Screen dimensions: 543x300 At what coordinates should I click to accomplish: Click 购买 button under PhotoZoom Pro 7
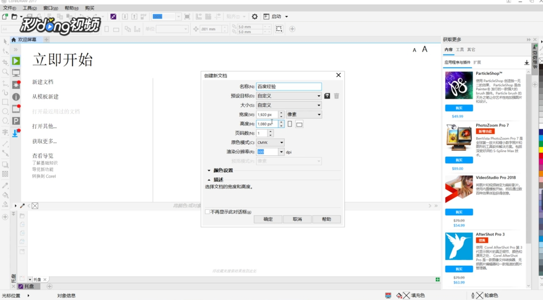(x=459, y=160)
